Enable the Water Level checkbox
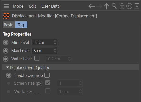141x102 pixels. coord(37,58)
